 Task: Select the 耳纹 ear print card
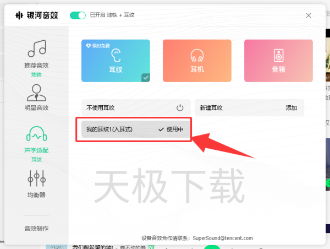tap(116, 61)
